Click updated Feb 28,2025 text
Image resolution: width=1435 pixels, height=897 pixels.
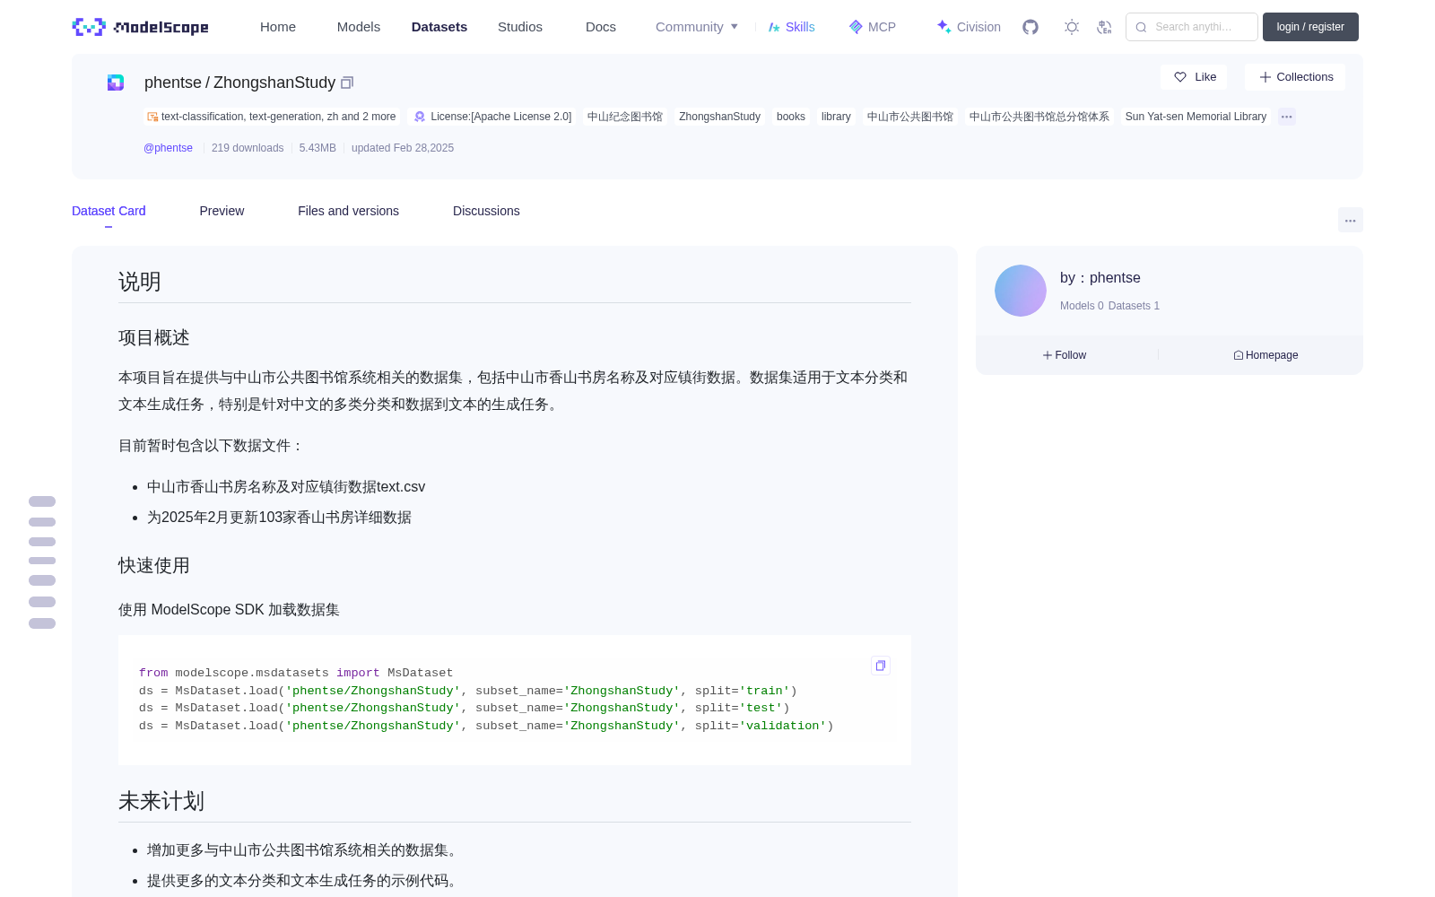403,148
